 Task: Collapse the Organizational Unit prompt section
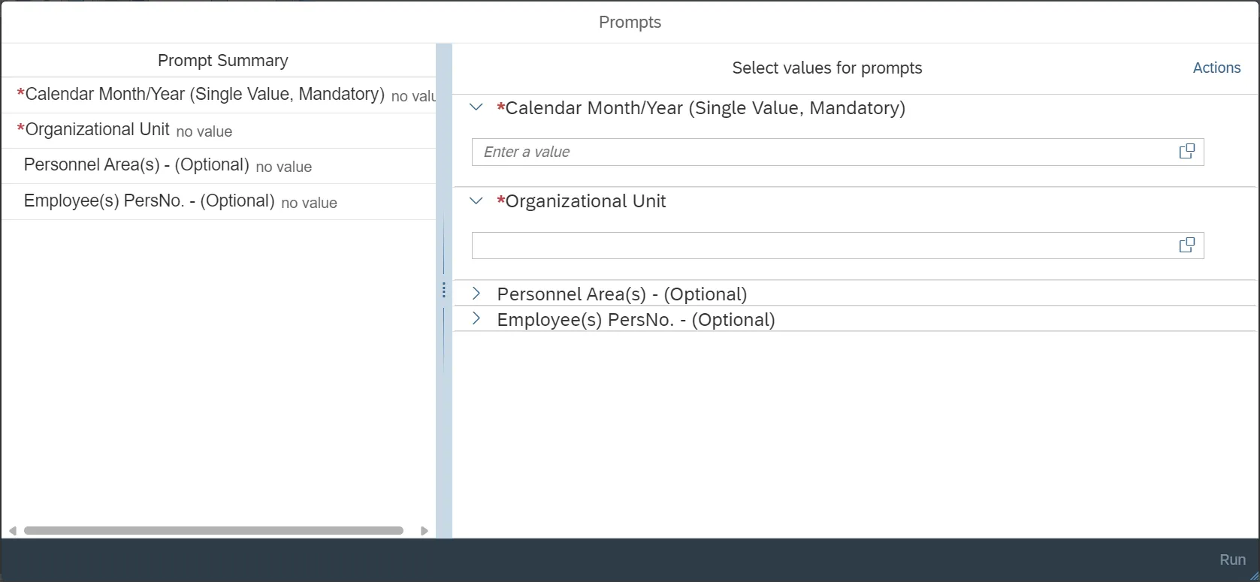(476, 201)
